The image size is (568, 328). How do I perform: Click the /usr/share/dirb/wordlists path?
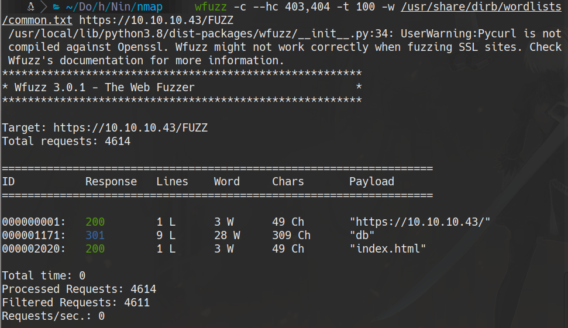[481, 7]
